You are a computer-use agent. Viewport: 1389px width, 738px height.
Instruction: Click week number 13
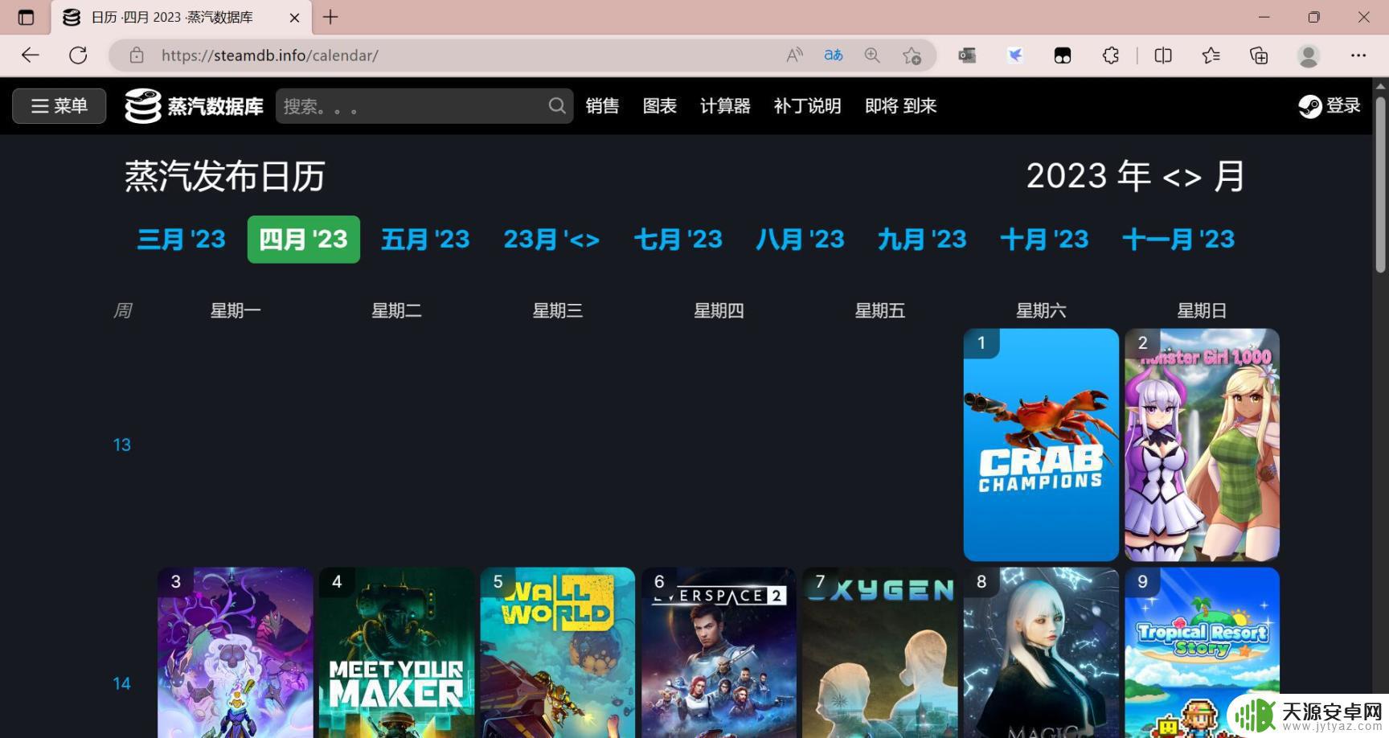click(x=121, y=445)
